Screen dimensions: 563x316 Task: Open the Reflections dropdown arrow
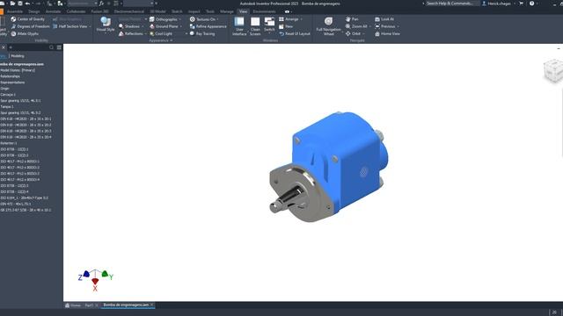tap(145, 33)
